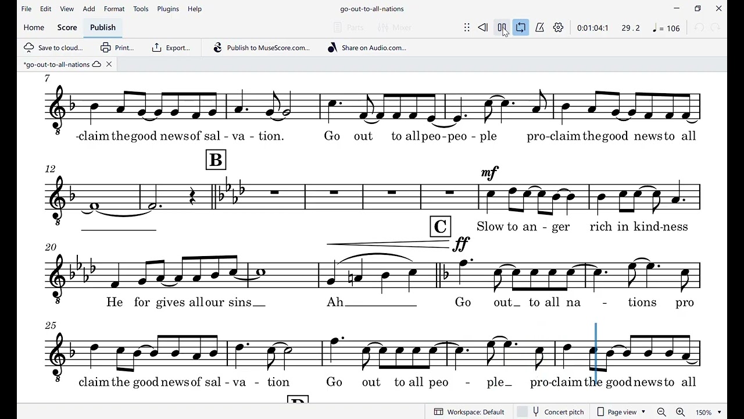Toggle loop playback
This screenshot has height=419, width=744.
tap(521, 27)
